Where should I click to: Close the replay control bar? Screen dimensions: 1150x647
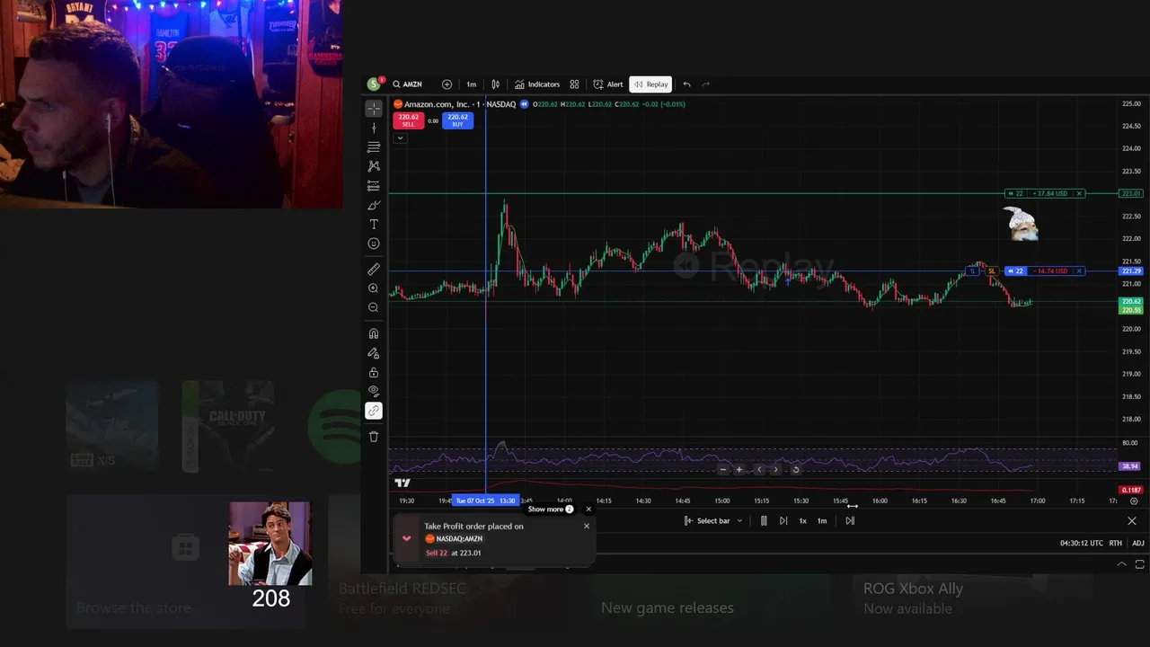pyautogui.click(x=1132, y=521)
